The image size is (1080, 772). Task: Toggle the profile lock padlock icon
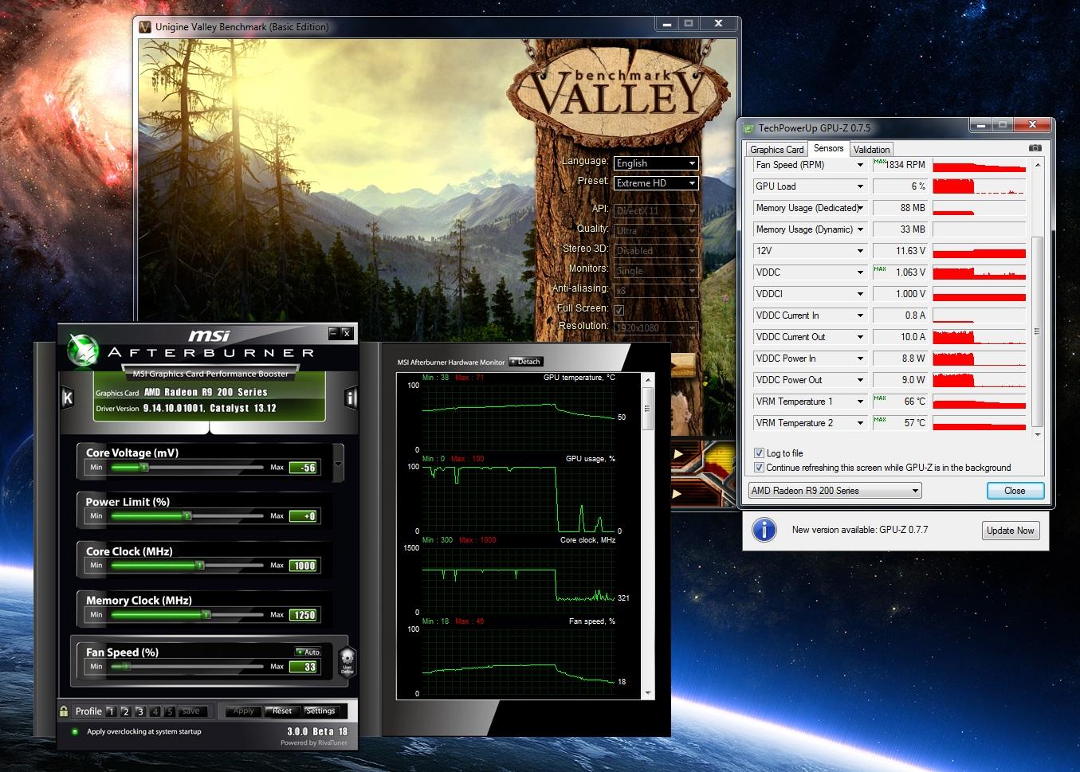pyautogui.click(x=64, y=711)
